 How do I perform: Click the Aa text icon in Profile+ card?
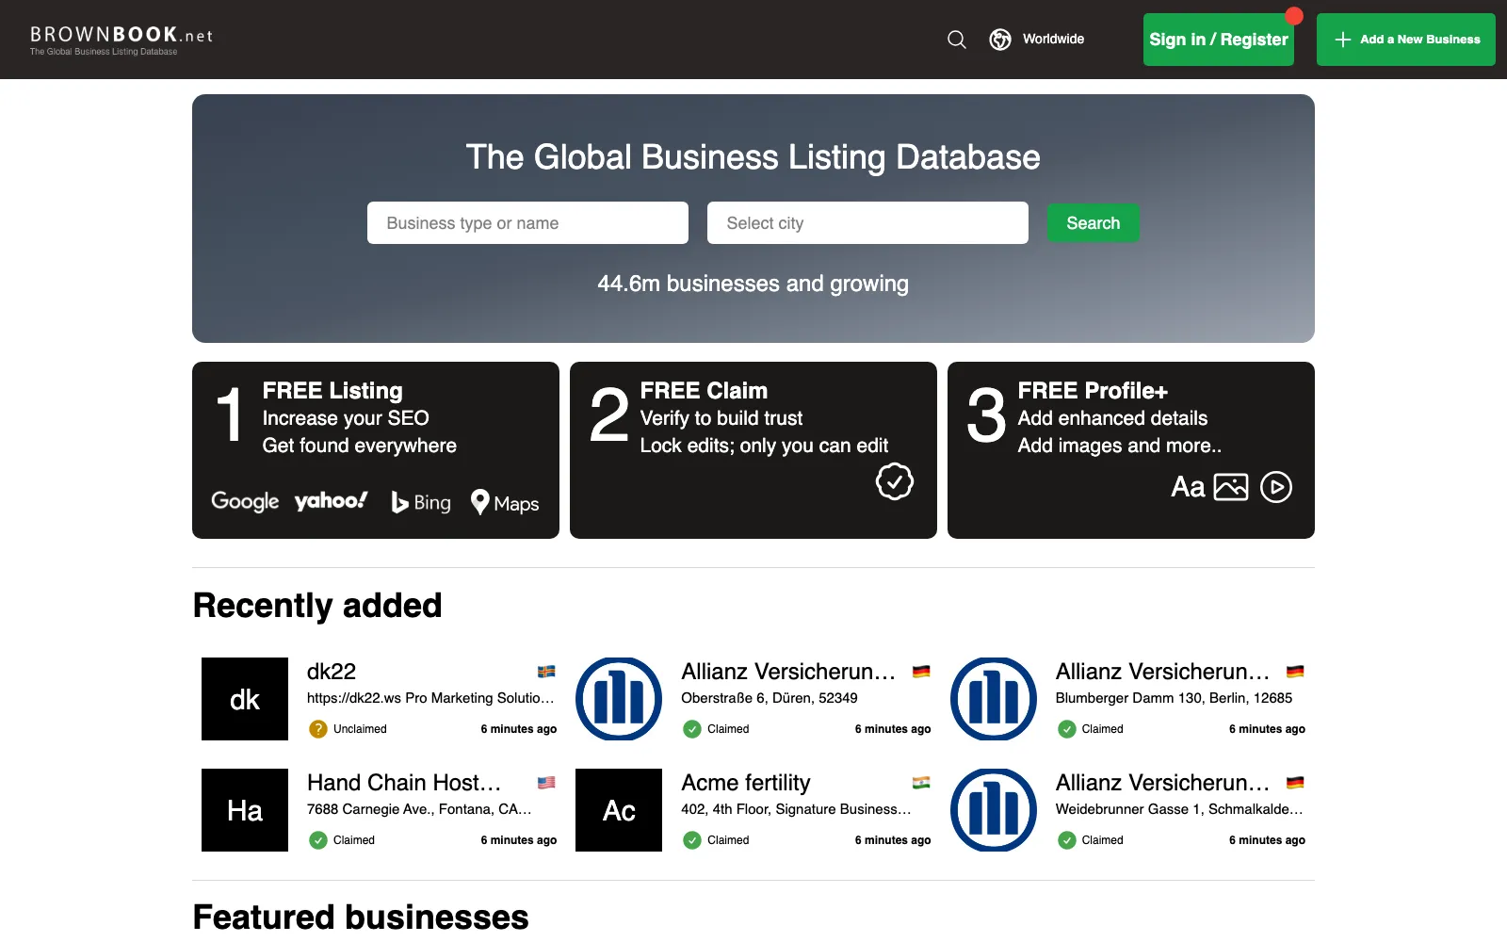coord(1188,487)
